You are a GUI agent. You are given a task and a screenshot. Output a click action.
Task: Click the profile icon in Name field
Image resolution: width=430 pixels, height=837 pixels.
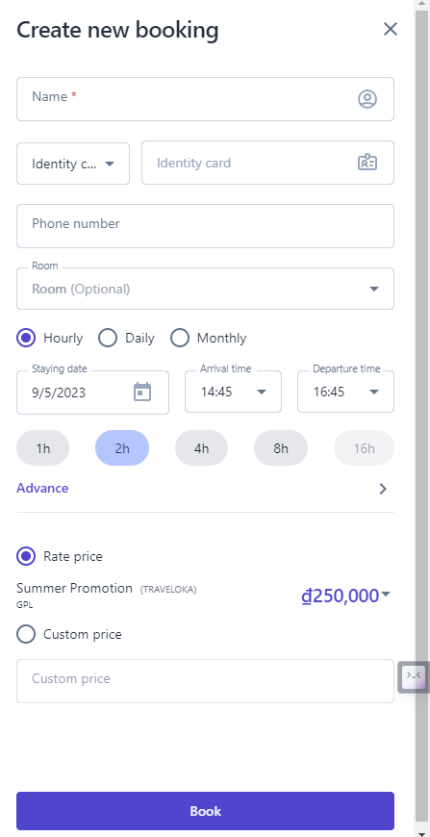click(x=367, y=99)
